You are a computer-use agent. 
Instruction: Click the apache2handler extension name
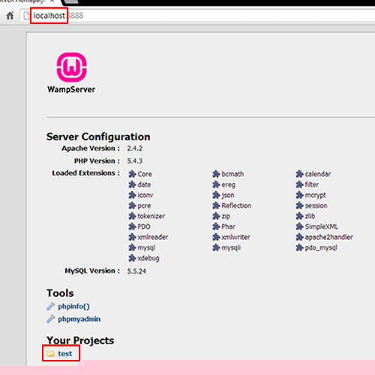click(x=329, y=237)
